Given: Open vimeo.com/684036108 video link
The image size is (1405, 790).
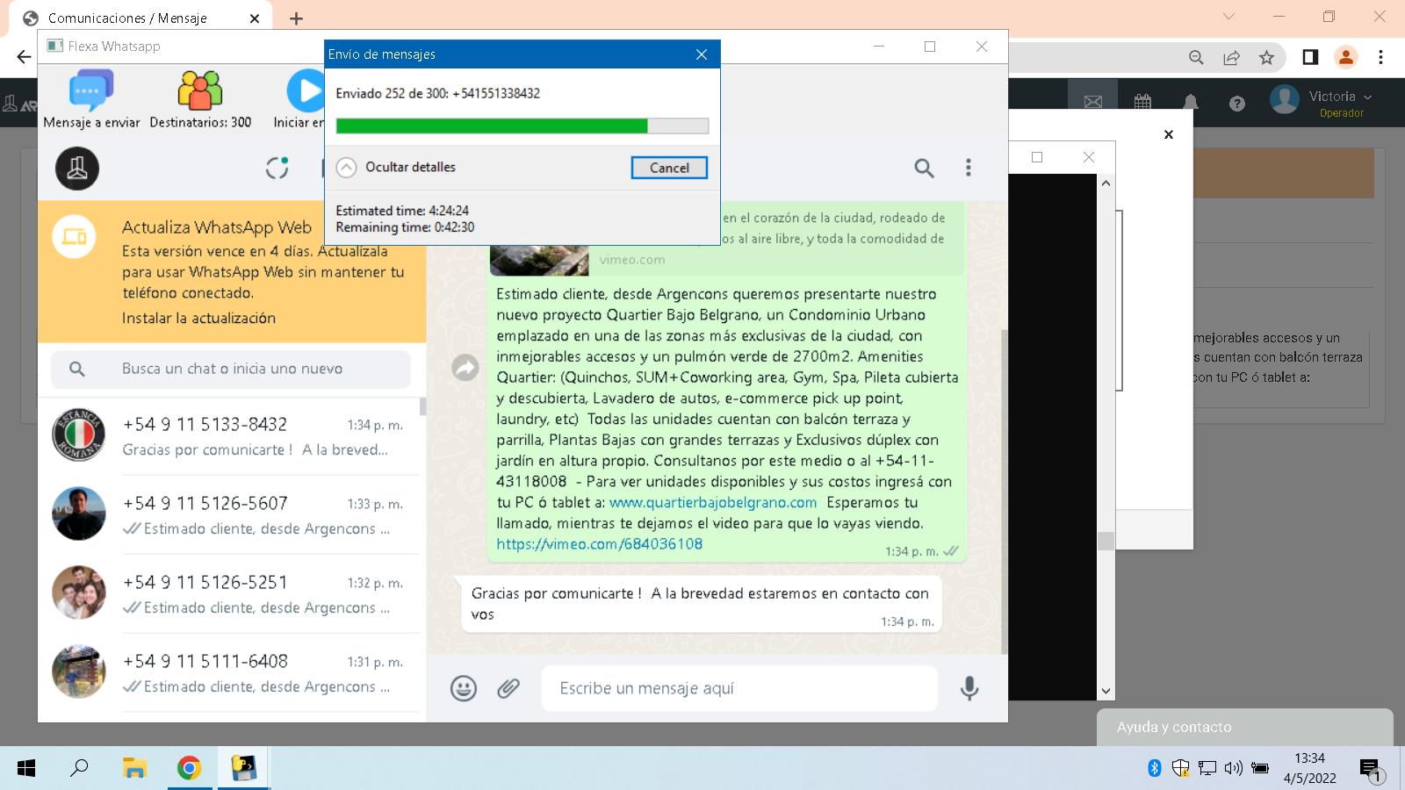Looking at the screenshot, I should [599, 543].
